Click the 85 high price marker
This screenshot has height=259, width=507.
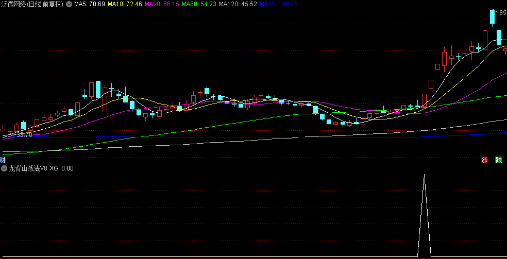(503, 13)
